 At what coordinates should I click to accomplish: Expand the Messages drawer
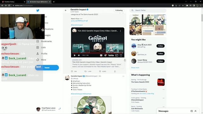click(x=195, y=111)
